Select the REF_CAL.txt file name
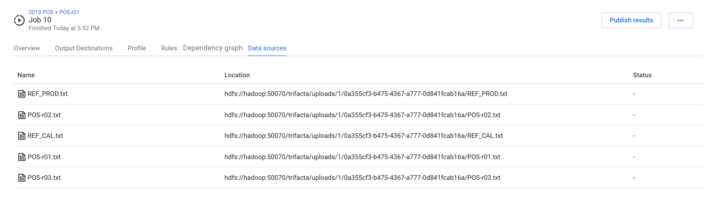The height and width of the screenshot is (213, 719). point(46,136)
